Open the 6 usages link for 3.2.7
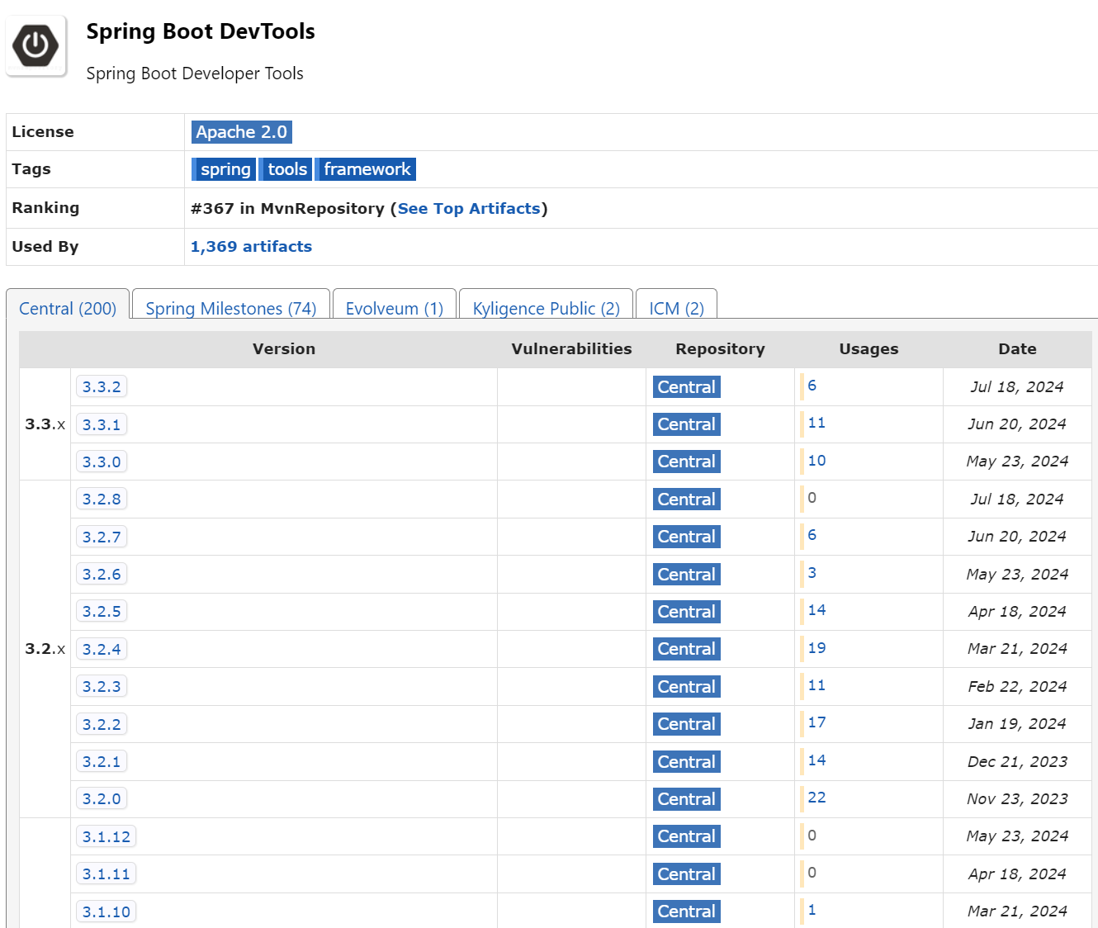 coord(812,535)
